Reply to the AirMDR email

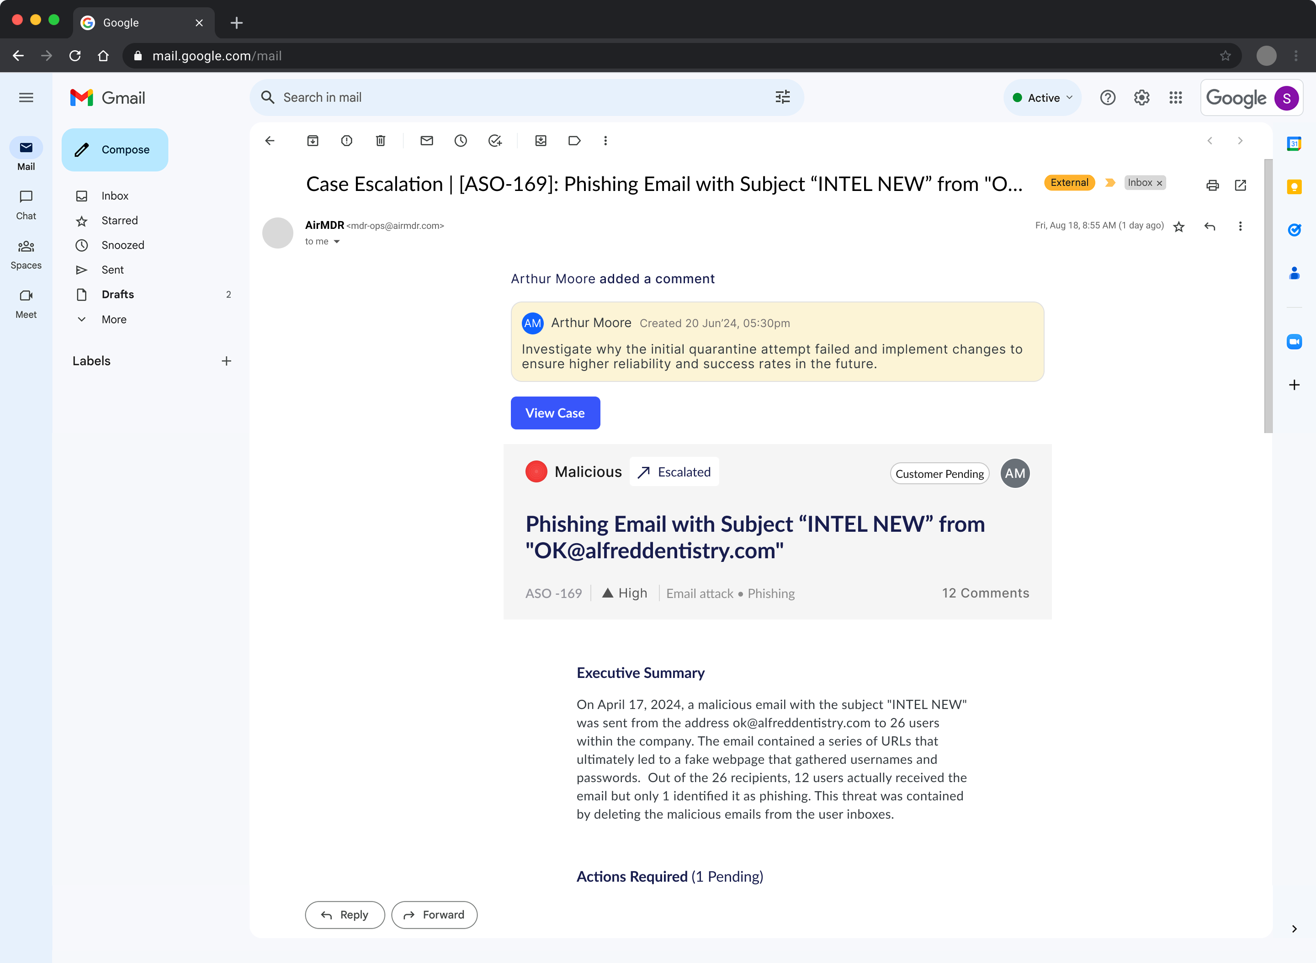point(344,915)
